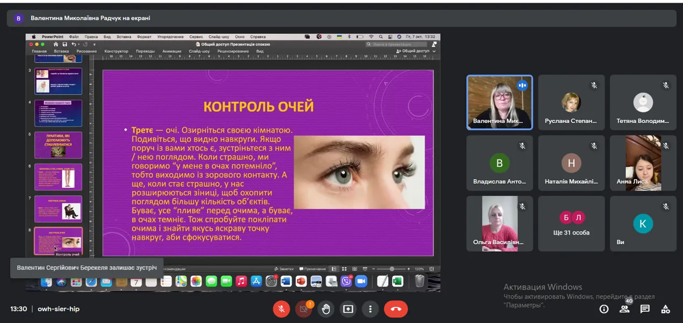Click the 120% zoom level value

click(x=419, y=269)
